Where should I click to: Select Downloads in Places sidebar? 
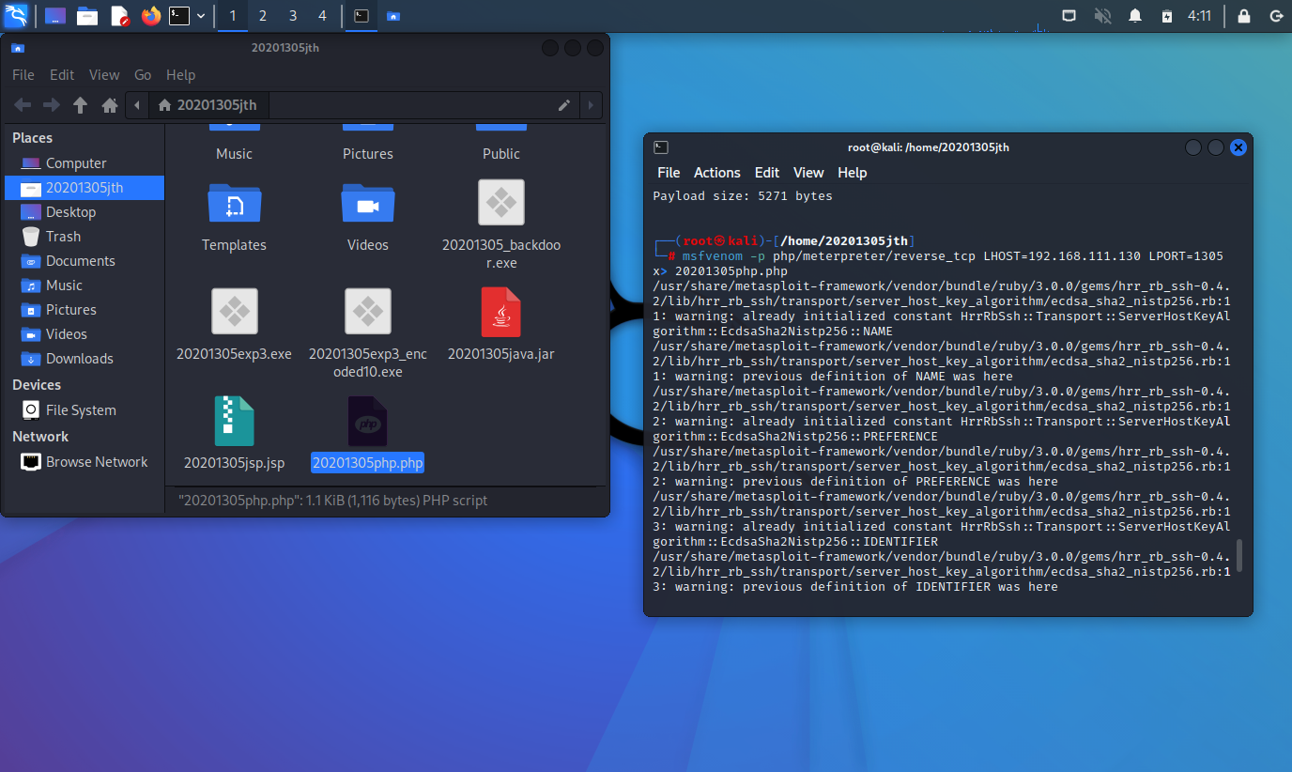point(85,359)
